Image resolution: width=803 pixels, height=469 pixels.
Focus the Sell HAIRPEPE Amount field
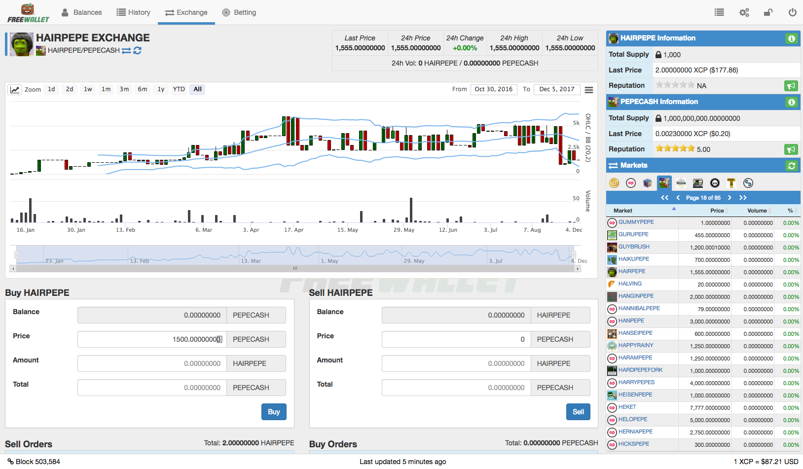click(456, 363)
